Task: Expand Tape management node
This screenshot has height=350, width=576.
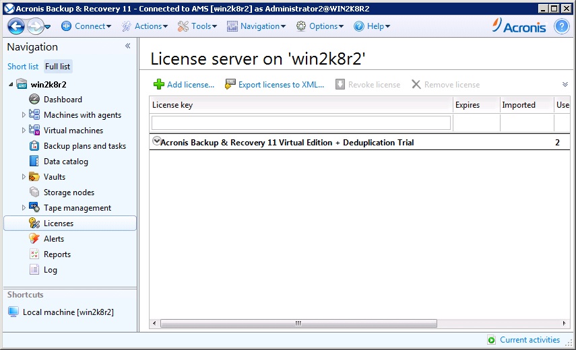Action: tap(24, 208)
